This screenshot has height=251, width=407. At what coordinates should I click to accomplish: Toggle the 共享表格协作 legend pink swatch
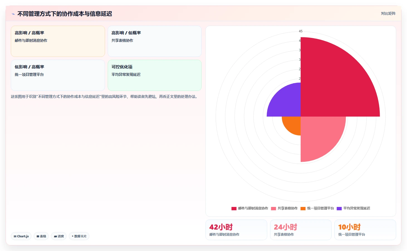[x=273, y=208]
